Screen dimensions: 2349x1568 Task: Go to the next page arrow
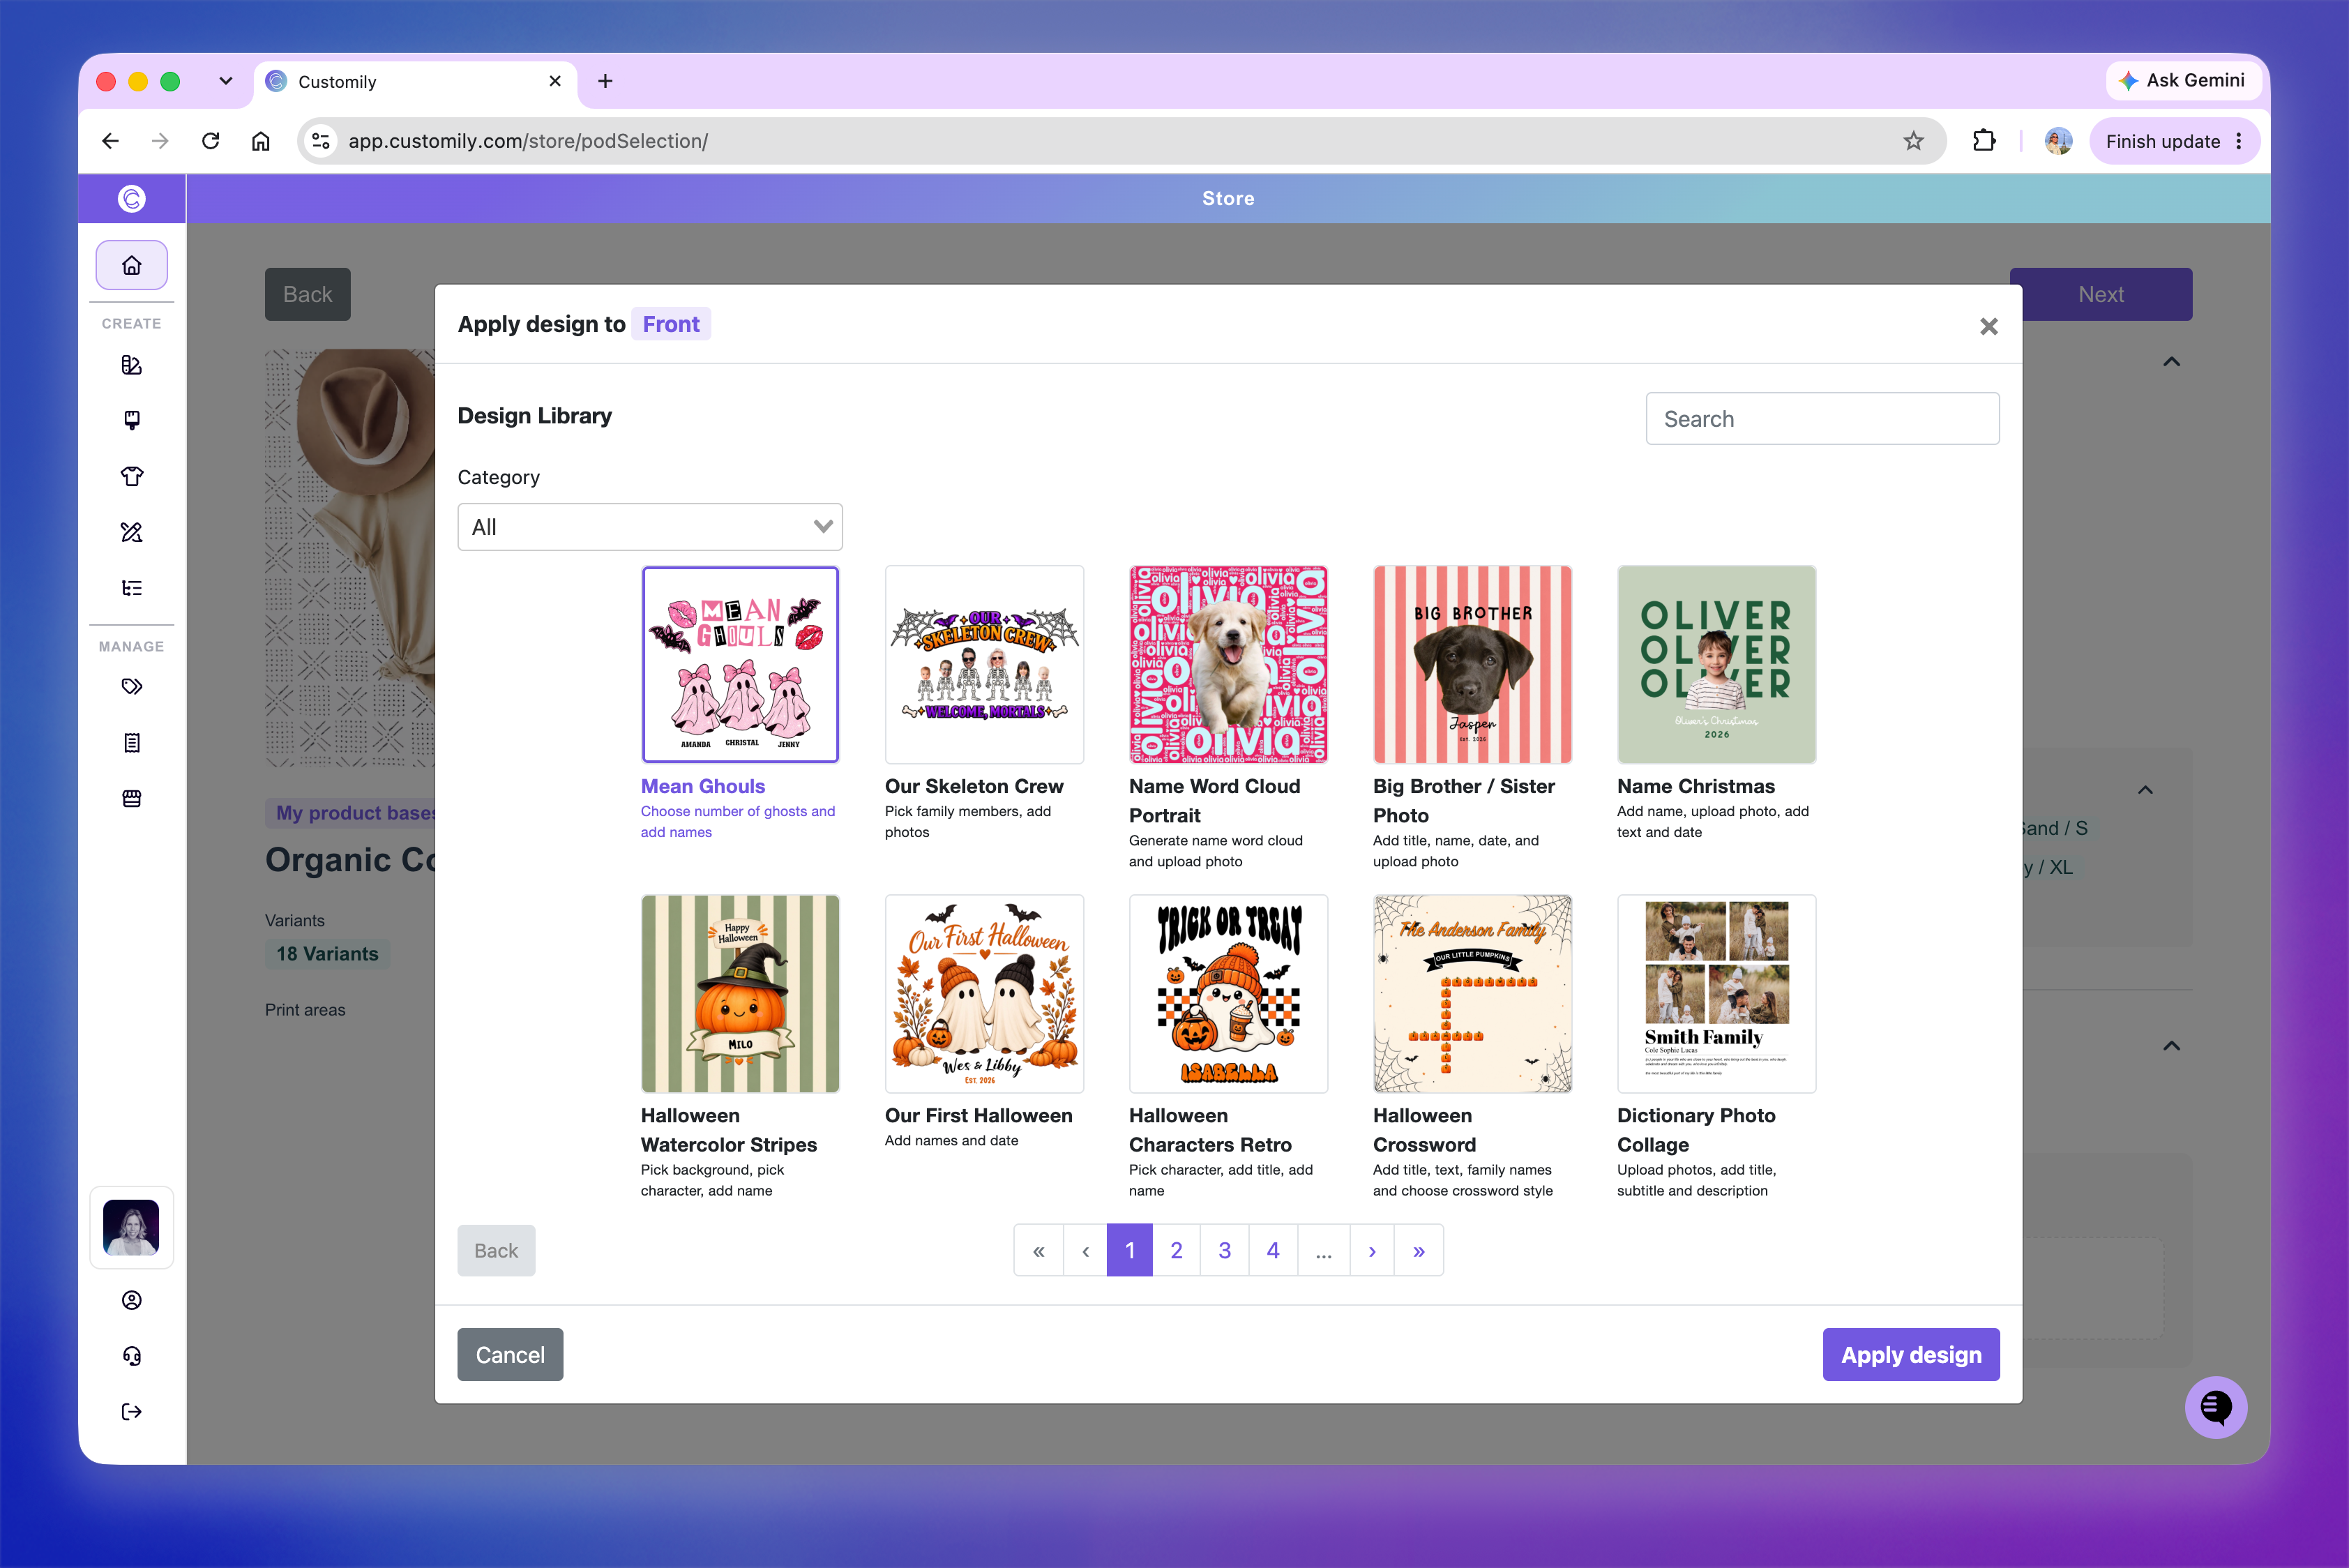pos(1372,1250)
